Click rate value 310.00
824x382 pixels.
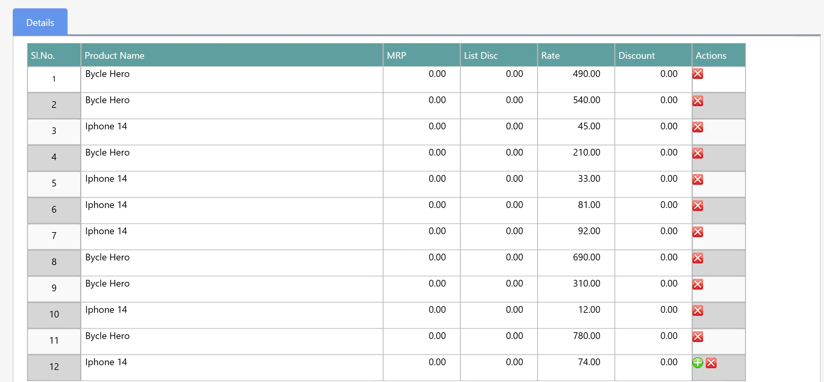pyautogui.click(x=586, y=283)
